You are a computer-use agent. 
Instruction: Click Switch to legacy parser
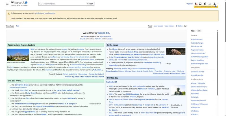click(x=199, y=57)
